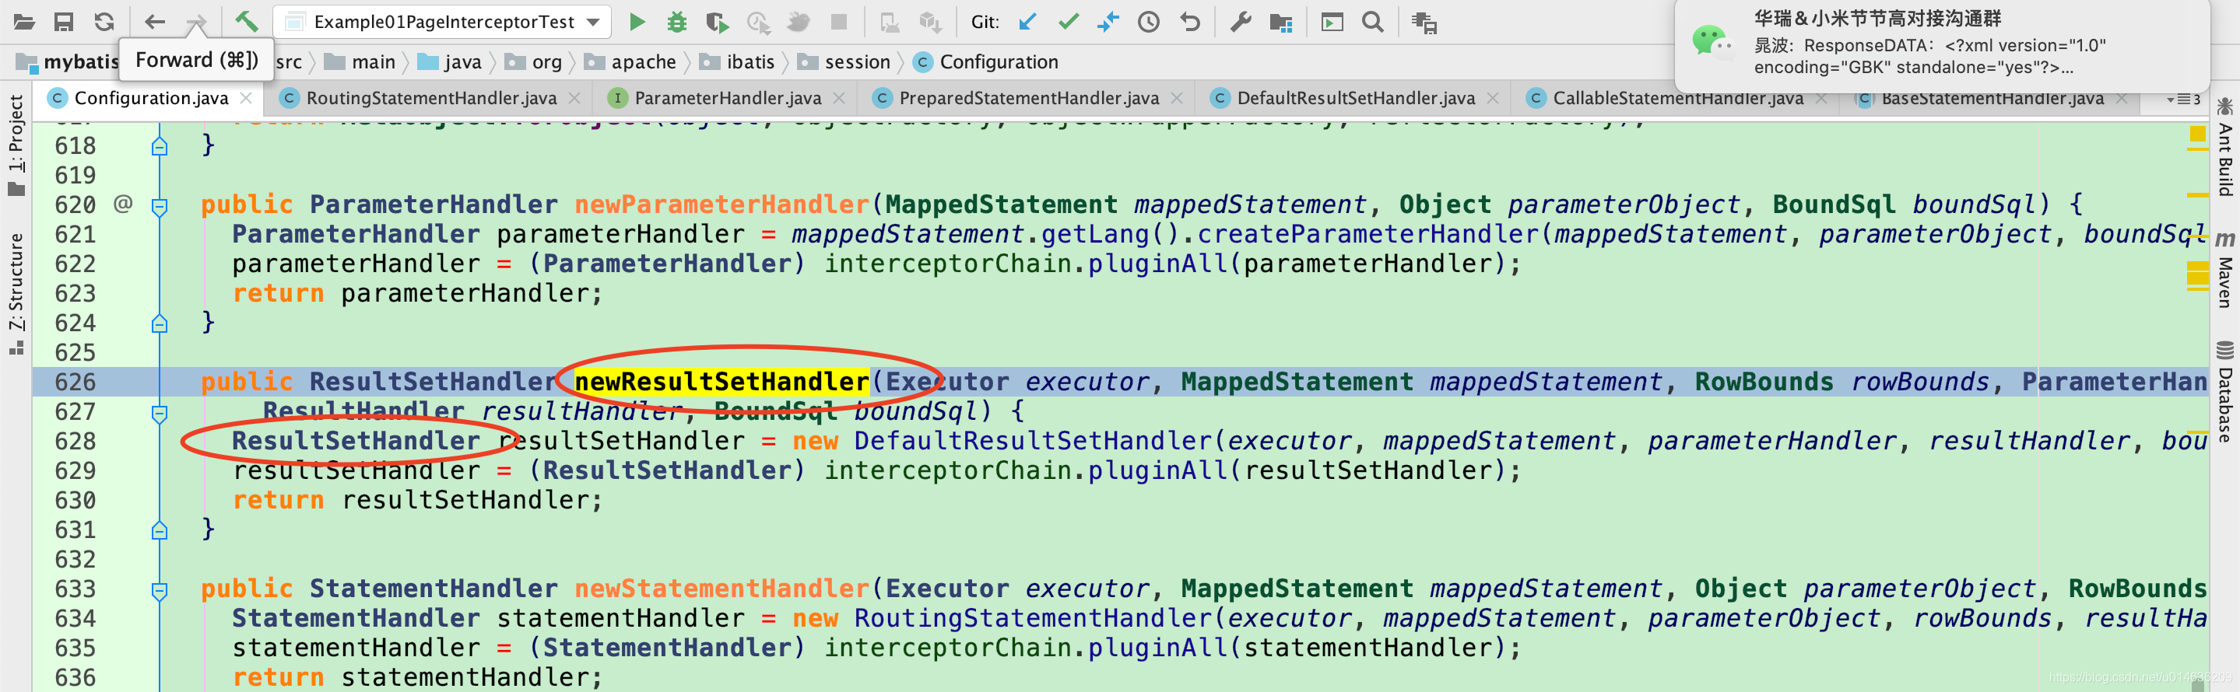2240x692 pixels.
Task: Open Settings via the wrench icon
Action: tap(1241, 22)
